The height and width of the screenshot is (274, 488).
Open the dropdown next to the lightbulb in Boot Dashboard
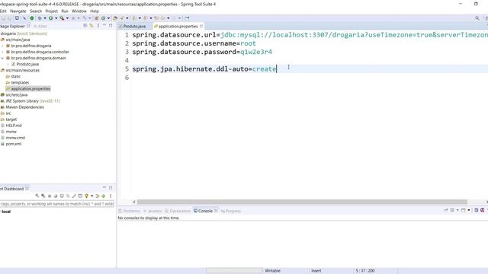point(91,196)
